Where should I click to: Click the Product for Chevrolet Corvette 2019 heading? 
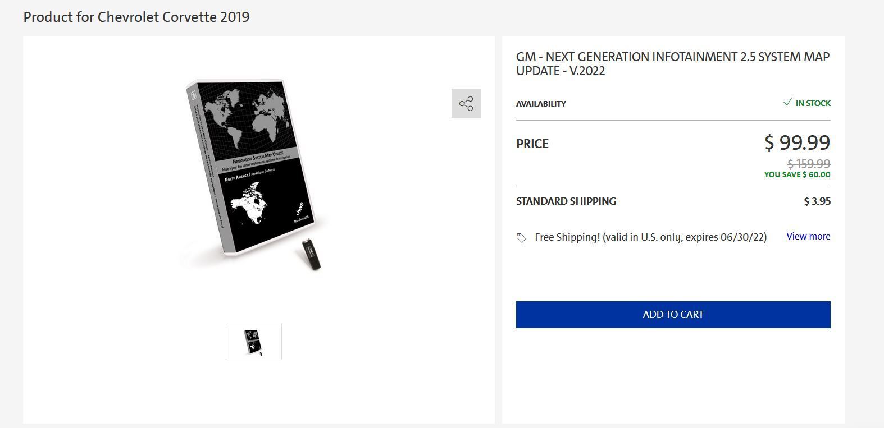pyautogui.click(x=136, y=17)
